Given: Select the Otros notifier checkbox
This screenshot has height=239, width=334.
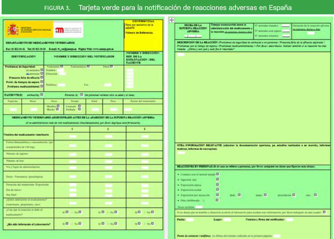Looking at the screenshot, I should 111,66.
